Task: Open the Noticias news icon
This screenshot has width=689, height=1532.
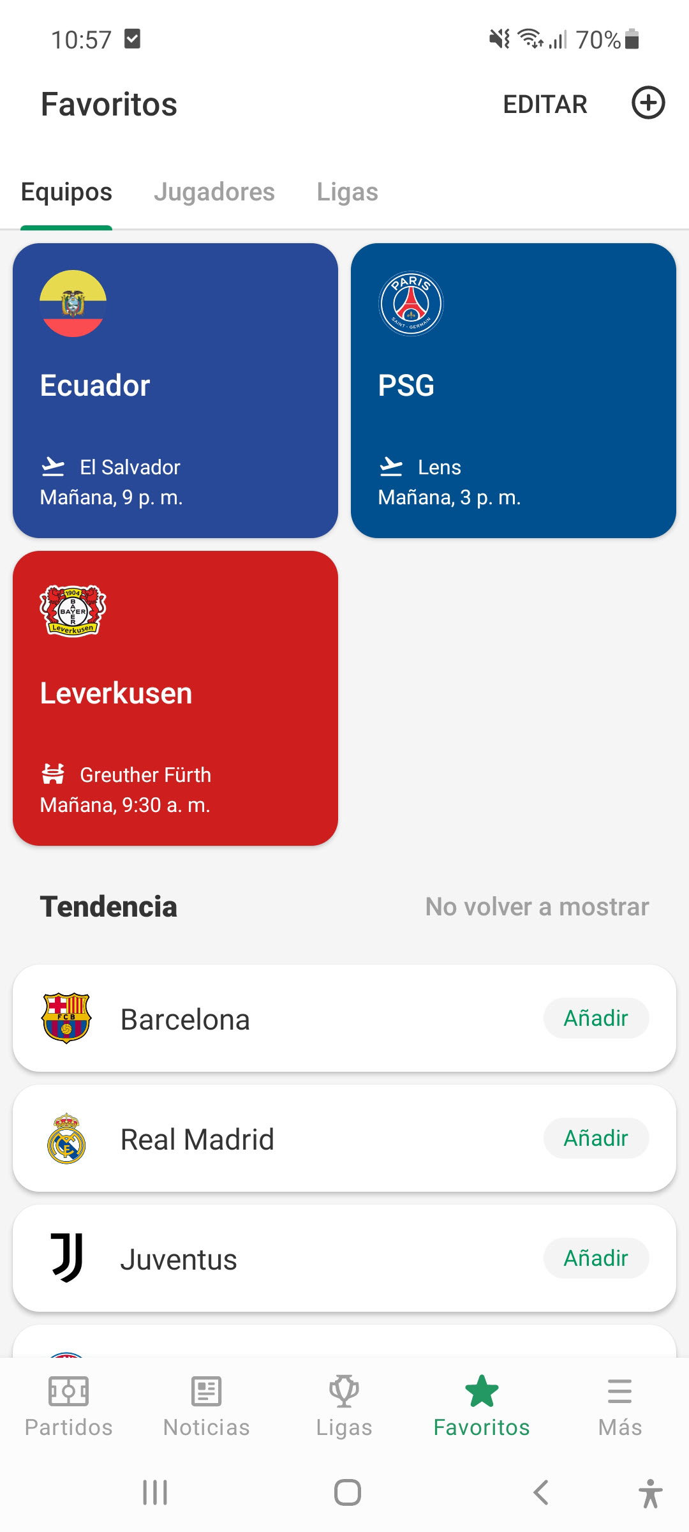Action: point(206,1392)
